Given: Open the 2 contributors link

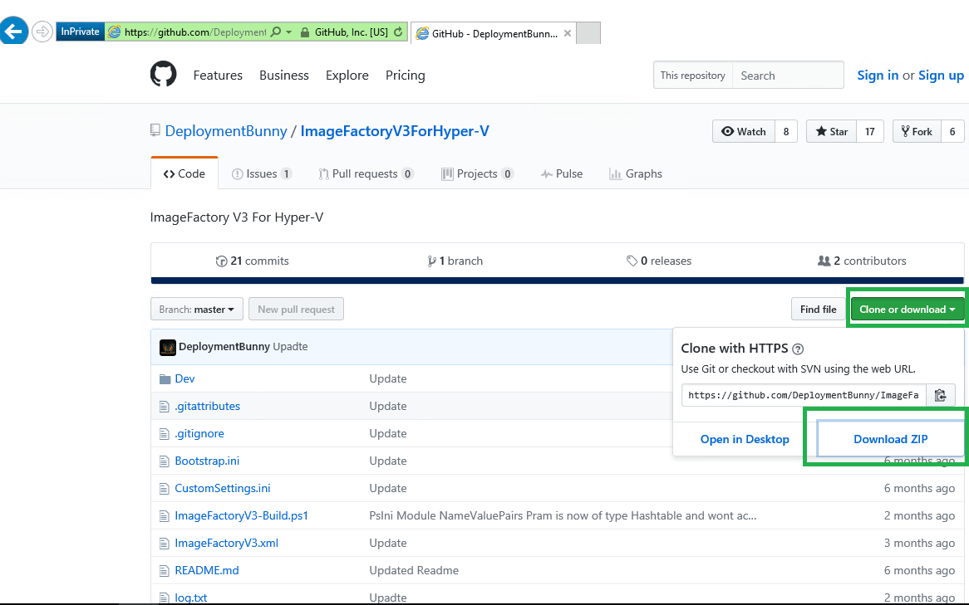Looking at the screenshot, I should click(862, 261).
